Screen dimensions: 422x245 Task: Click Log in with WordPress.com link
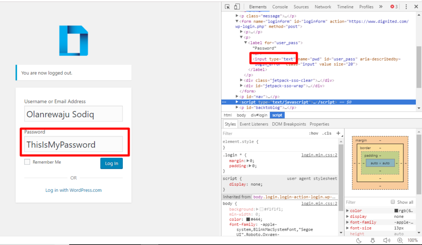pyautogui.click(x=73, y=190)
